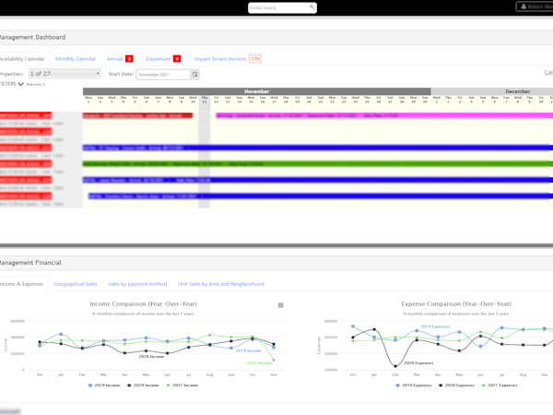Toggle the 2021 Income legend series
553x415 pixels.
[182, 385]
